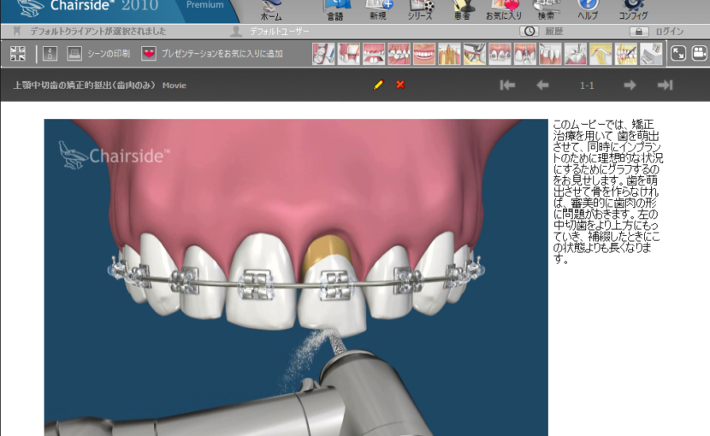Select the lower teeth instrument thumbnail
The width and height of the screenshot is (710, 436).
point(550,53)
